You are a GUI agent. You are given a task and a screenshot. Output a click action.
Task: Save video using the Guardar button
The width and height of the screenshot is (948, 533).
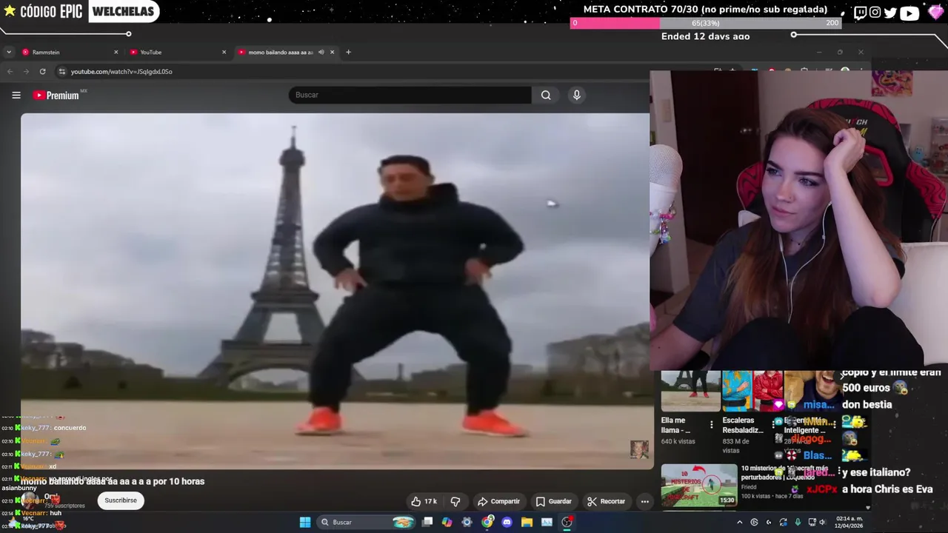(553, 501)
